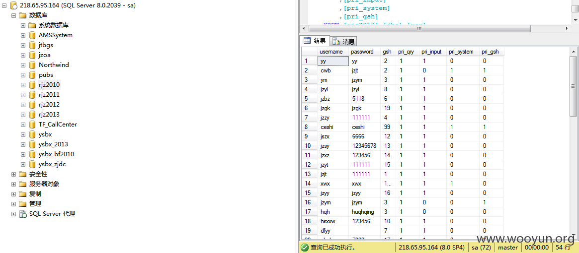This screenshot has width=579, height=253.
Task: Click the 服务器对象 folder icon
Action: pos(22,184)
